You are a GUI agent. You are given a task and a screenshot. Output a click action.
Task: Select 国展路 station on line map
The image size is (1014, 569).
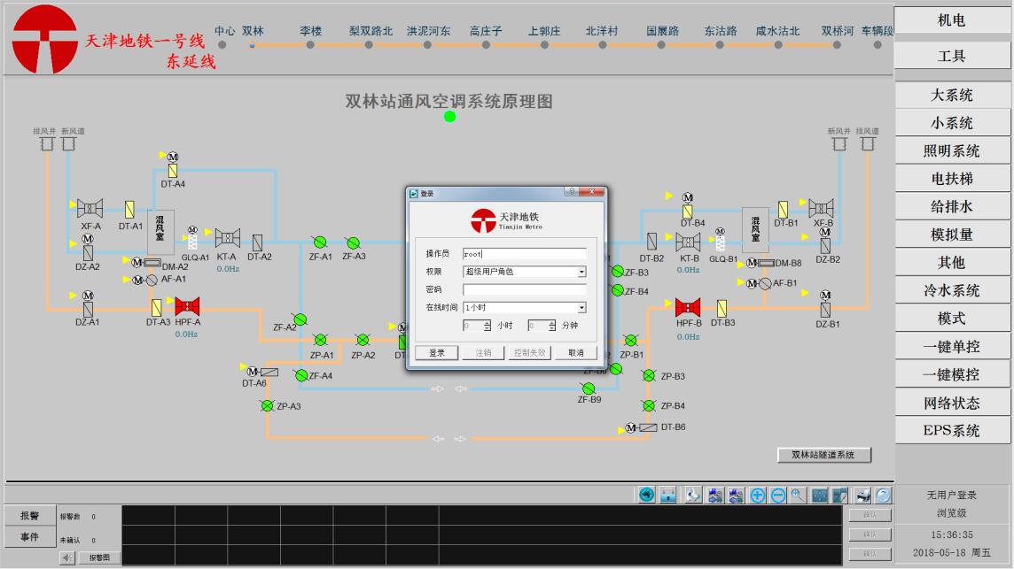pyautogui.click(x=661, y=44)
